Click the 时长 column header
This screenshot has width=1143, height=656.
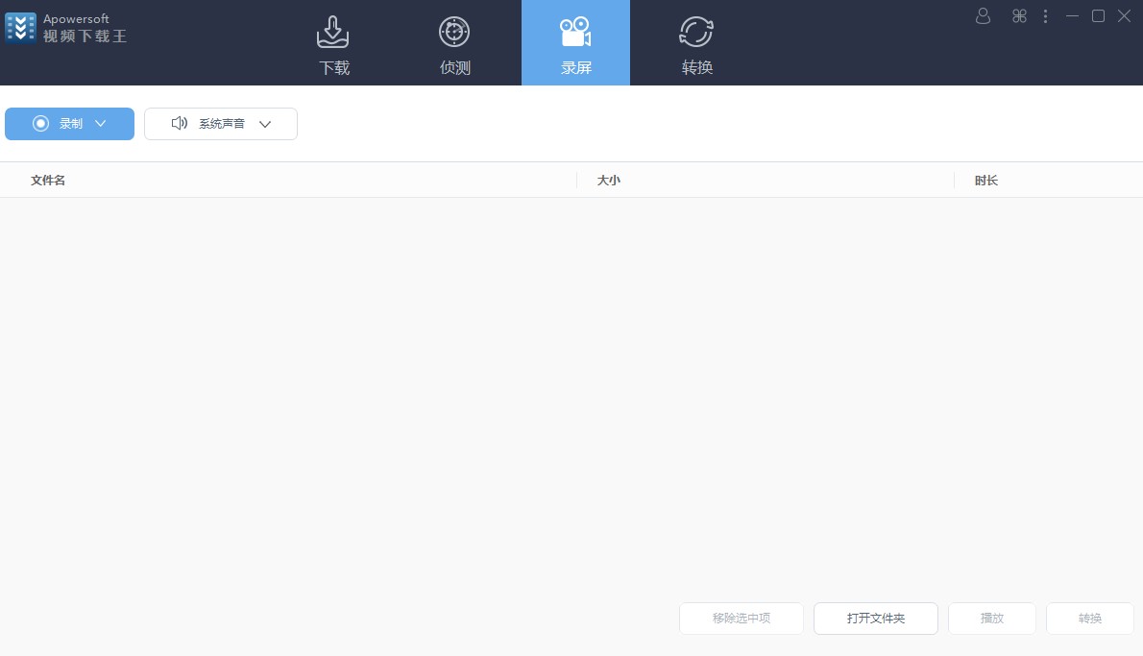985,181
